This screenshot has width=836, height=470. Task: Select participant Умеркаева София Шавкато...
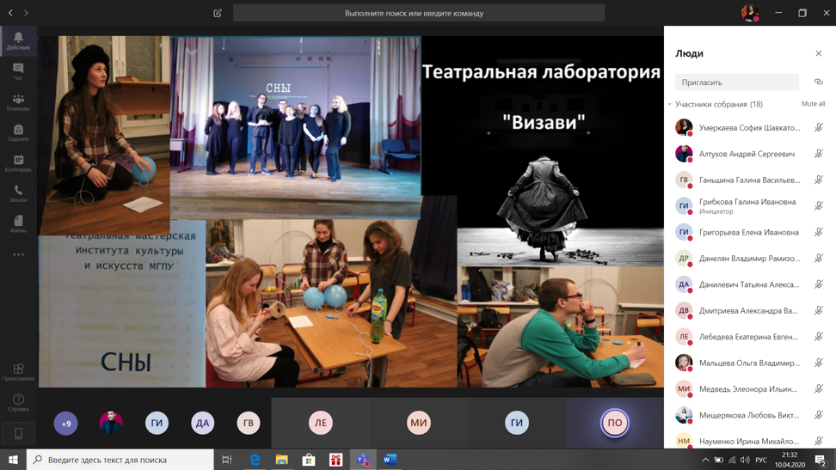click(x=750, y=127)
